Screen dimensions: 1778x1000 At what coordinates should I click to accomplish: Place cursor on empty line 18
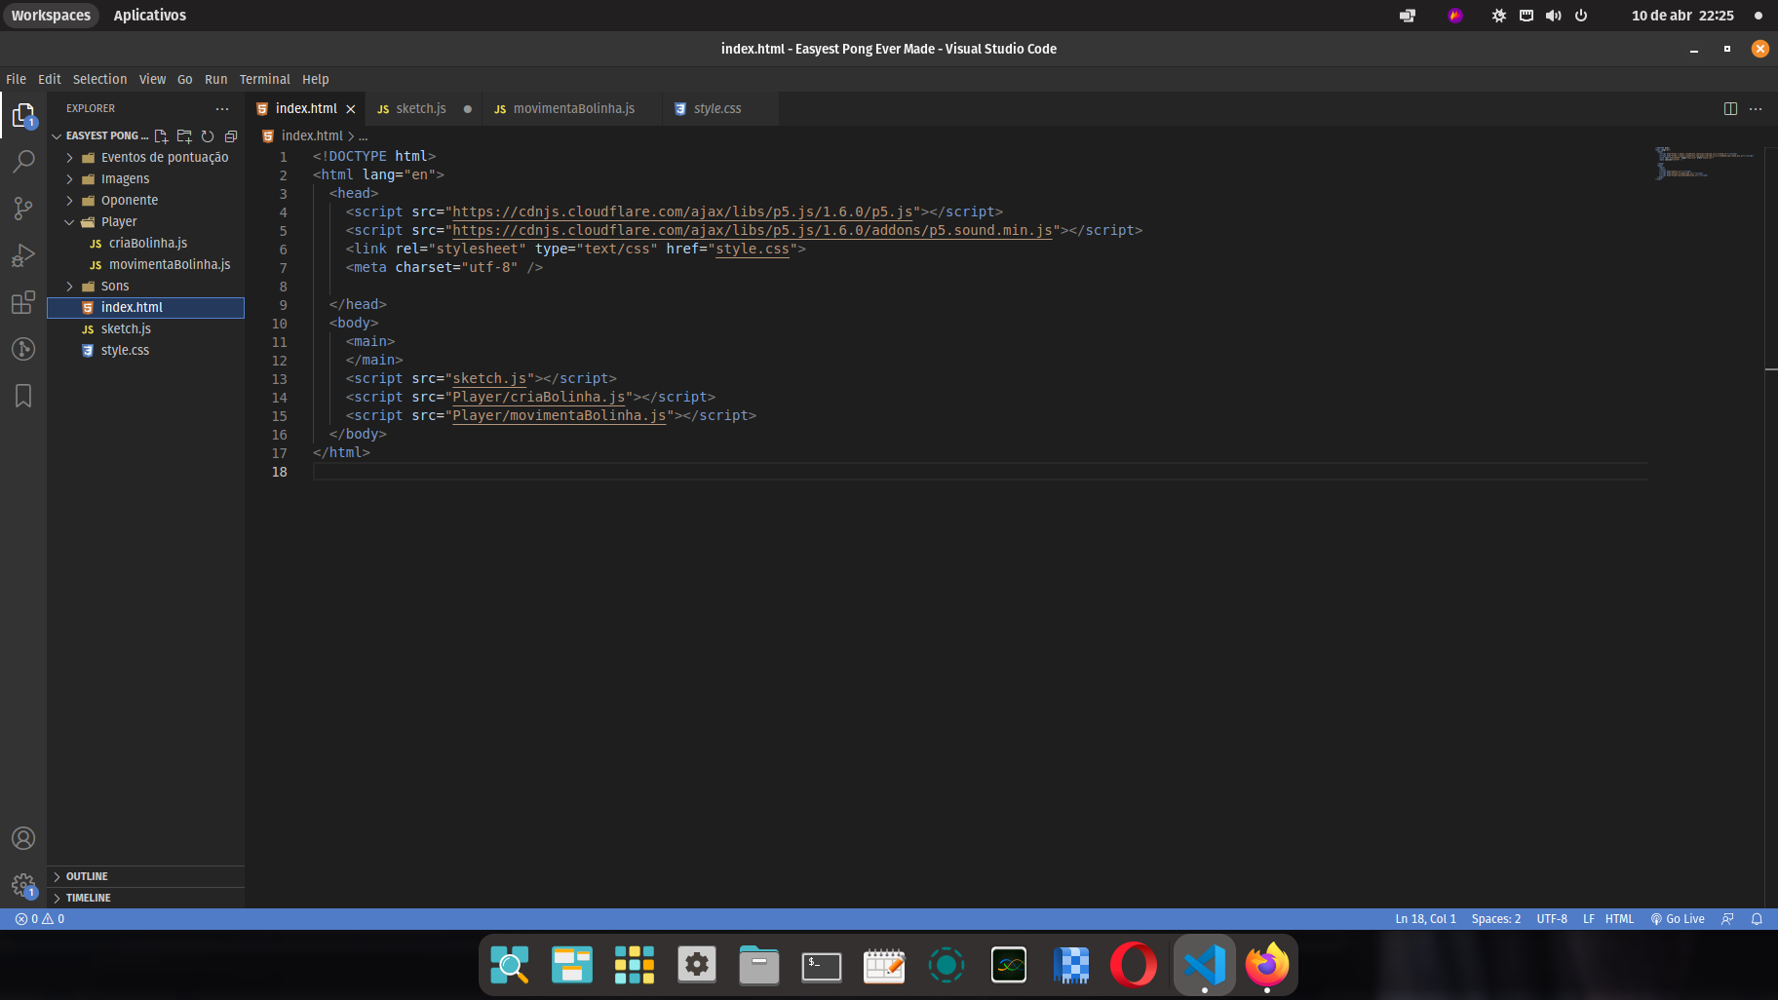980,473
